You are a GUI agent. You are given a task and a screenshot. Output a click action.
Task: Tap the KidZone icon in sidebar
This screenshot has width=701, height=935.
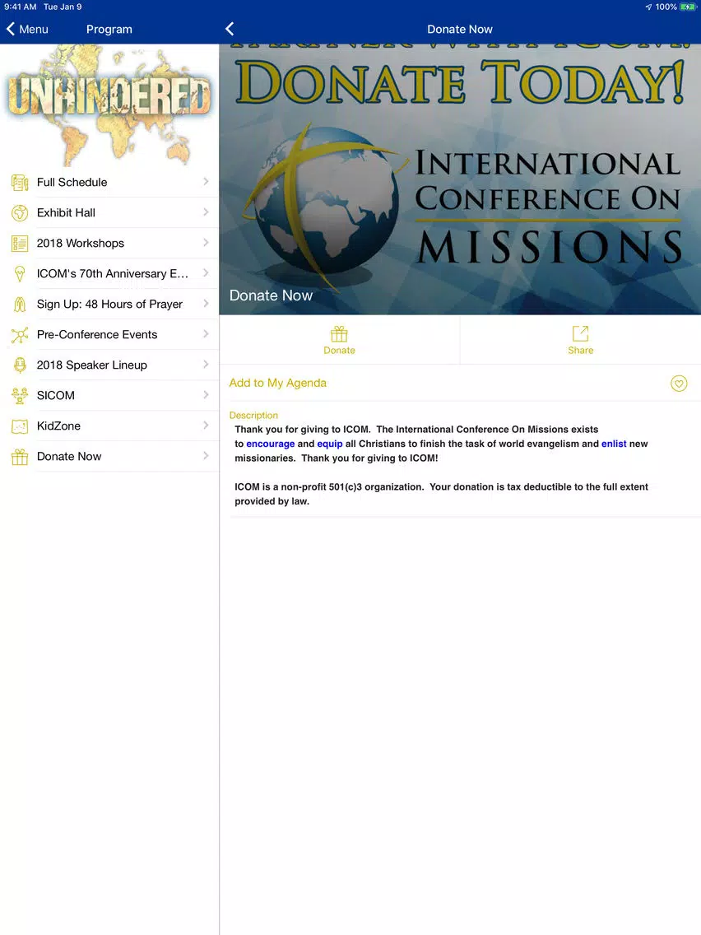coord(20,426)
